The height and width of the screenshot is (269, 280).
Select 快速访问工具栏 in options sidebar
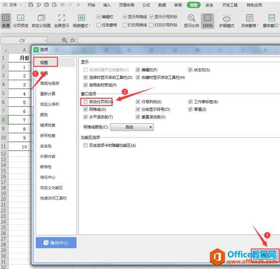click(53, 198)
